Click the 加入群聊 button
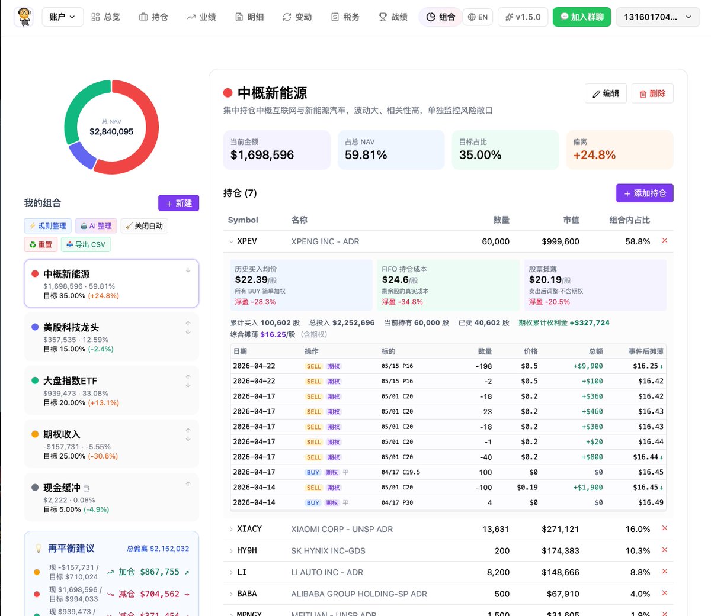Viewport: 711px width, 616px height. [582, 17]
